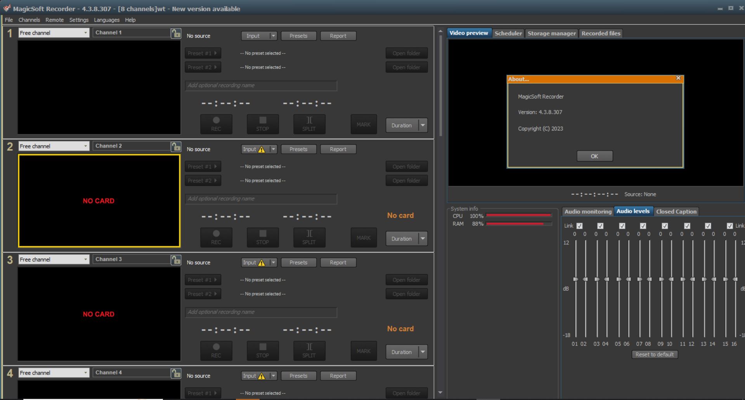
Task: Click the Report button on channel 2
Action: pos(338,149)
